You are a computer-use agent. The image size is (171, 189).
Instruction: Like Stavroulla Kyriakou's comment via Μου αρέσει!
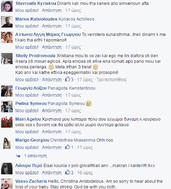point(27,10)
